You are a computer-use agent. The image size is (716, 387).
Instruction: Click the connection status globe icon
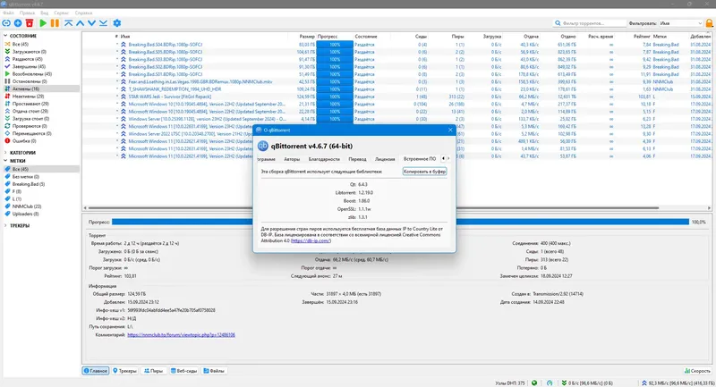point(533,383)
